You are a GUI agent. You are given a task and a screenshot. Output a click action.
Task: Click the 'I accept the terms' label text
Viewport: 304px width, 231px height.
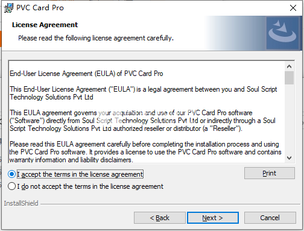pos(80,174)
